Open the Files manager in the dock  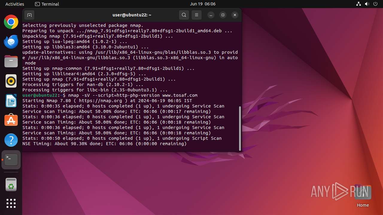11,61
